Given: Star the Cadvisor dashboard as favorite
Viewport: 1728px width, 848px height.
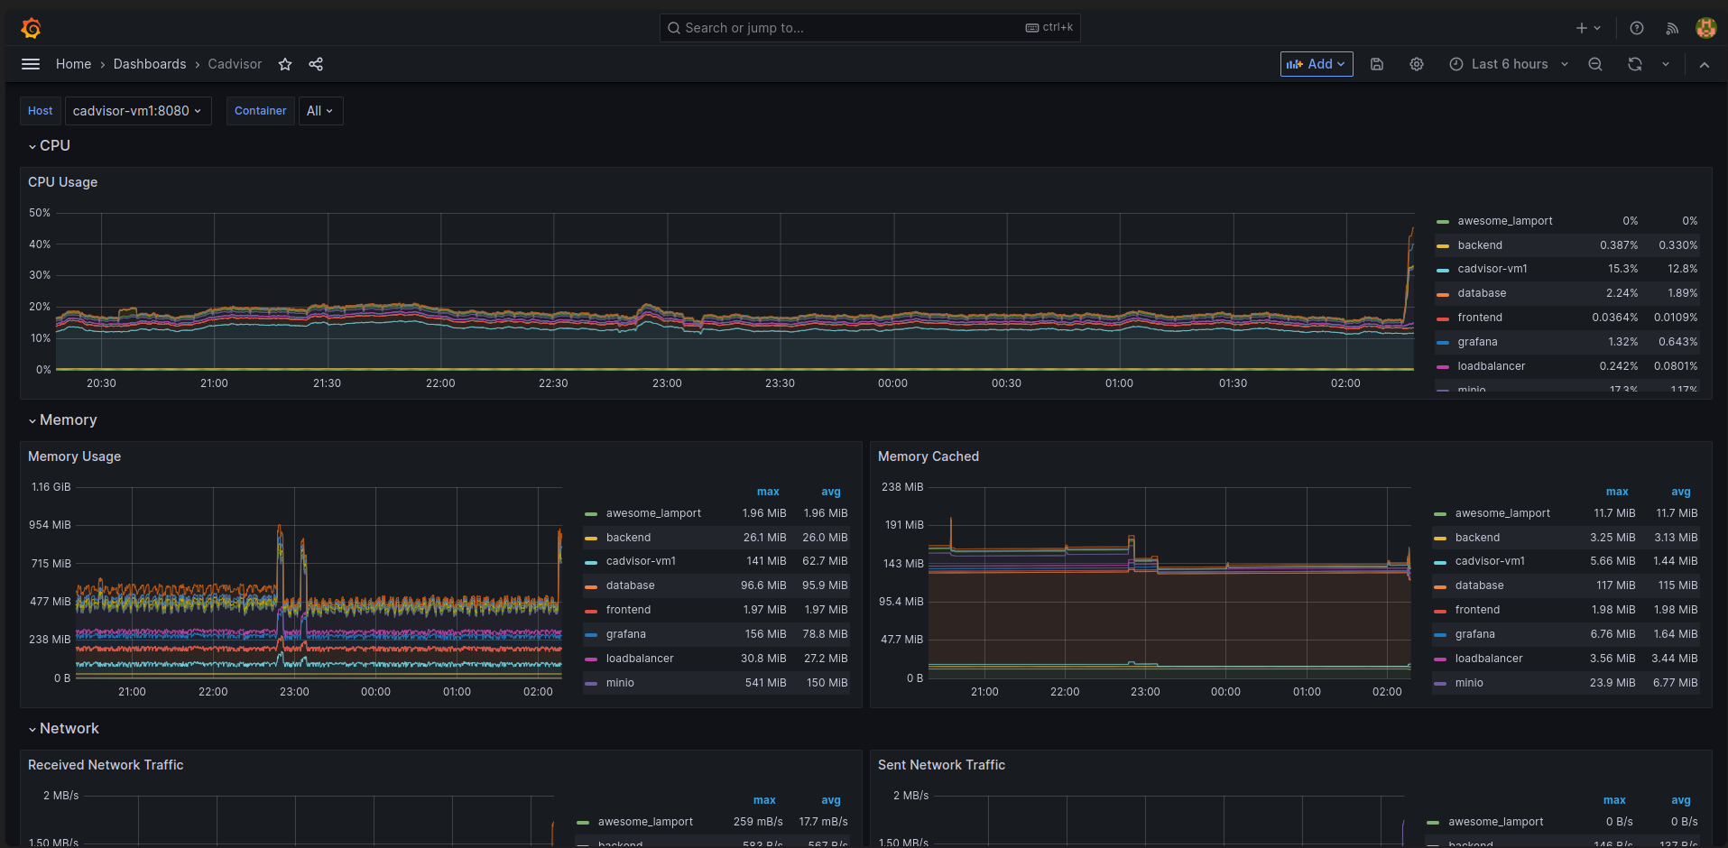Looking at the screenshot, I should 285,64.
